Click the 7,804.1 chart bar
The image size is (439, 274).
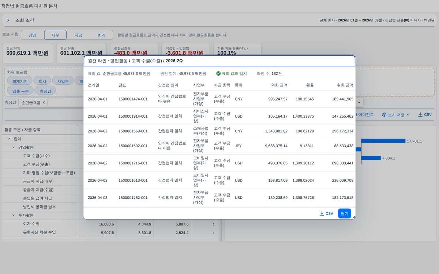click(x=371, y=158)
